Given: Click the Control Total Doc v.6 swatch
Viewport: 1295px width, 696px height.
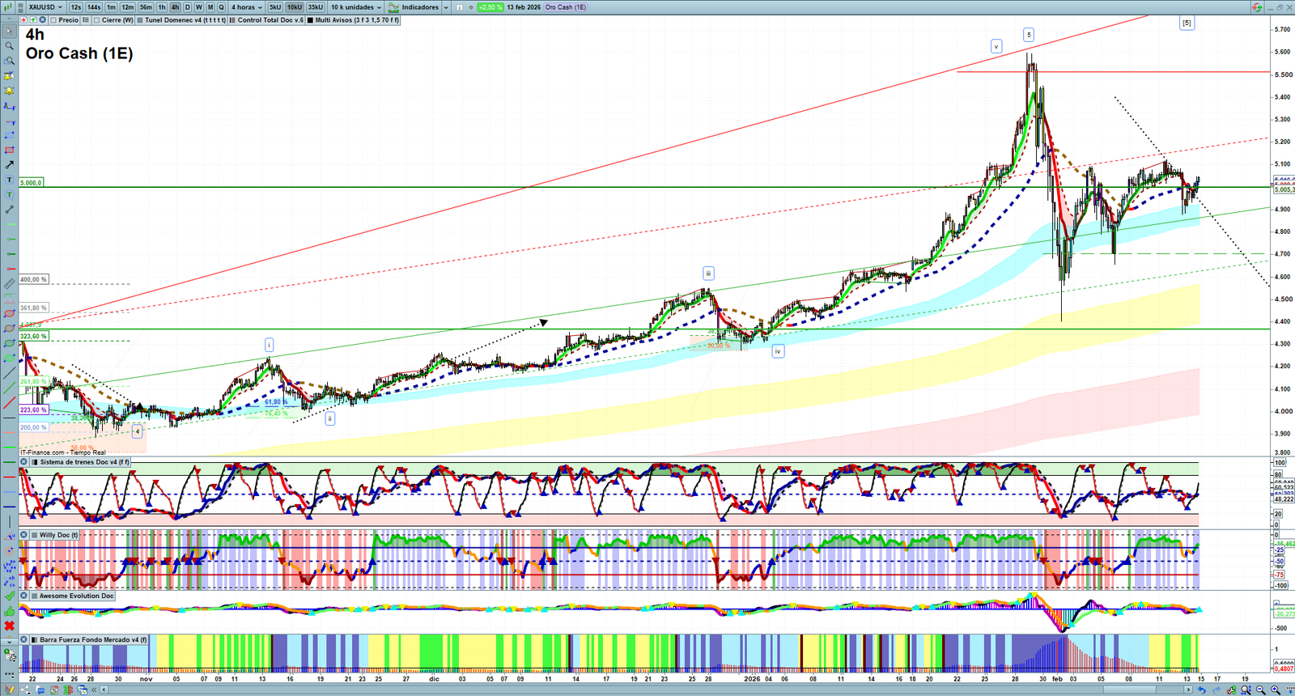Looking at the screenshot, I should pos(233,20).
